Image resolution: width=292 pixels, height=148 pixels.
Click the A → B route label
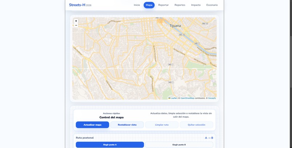click(209, 138)
